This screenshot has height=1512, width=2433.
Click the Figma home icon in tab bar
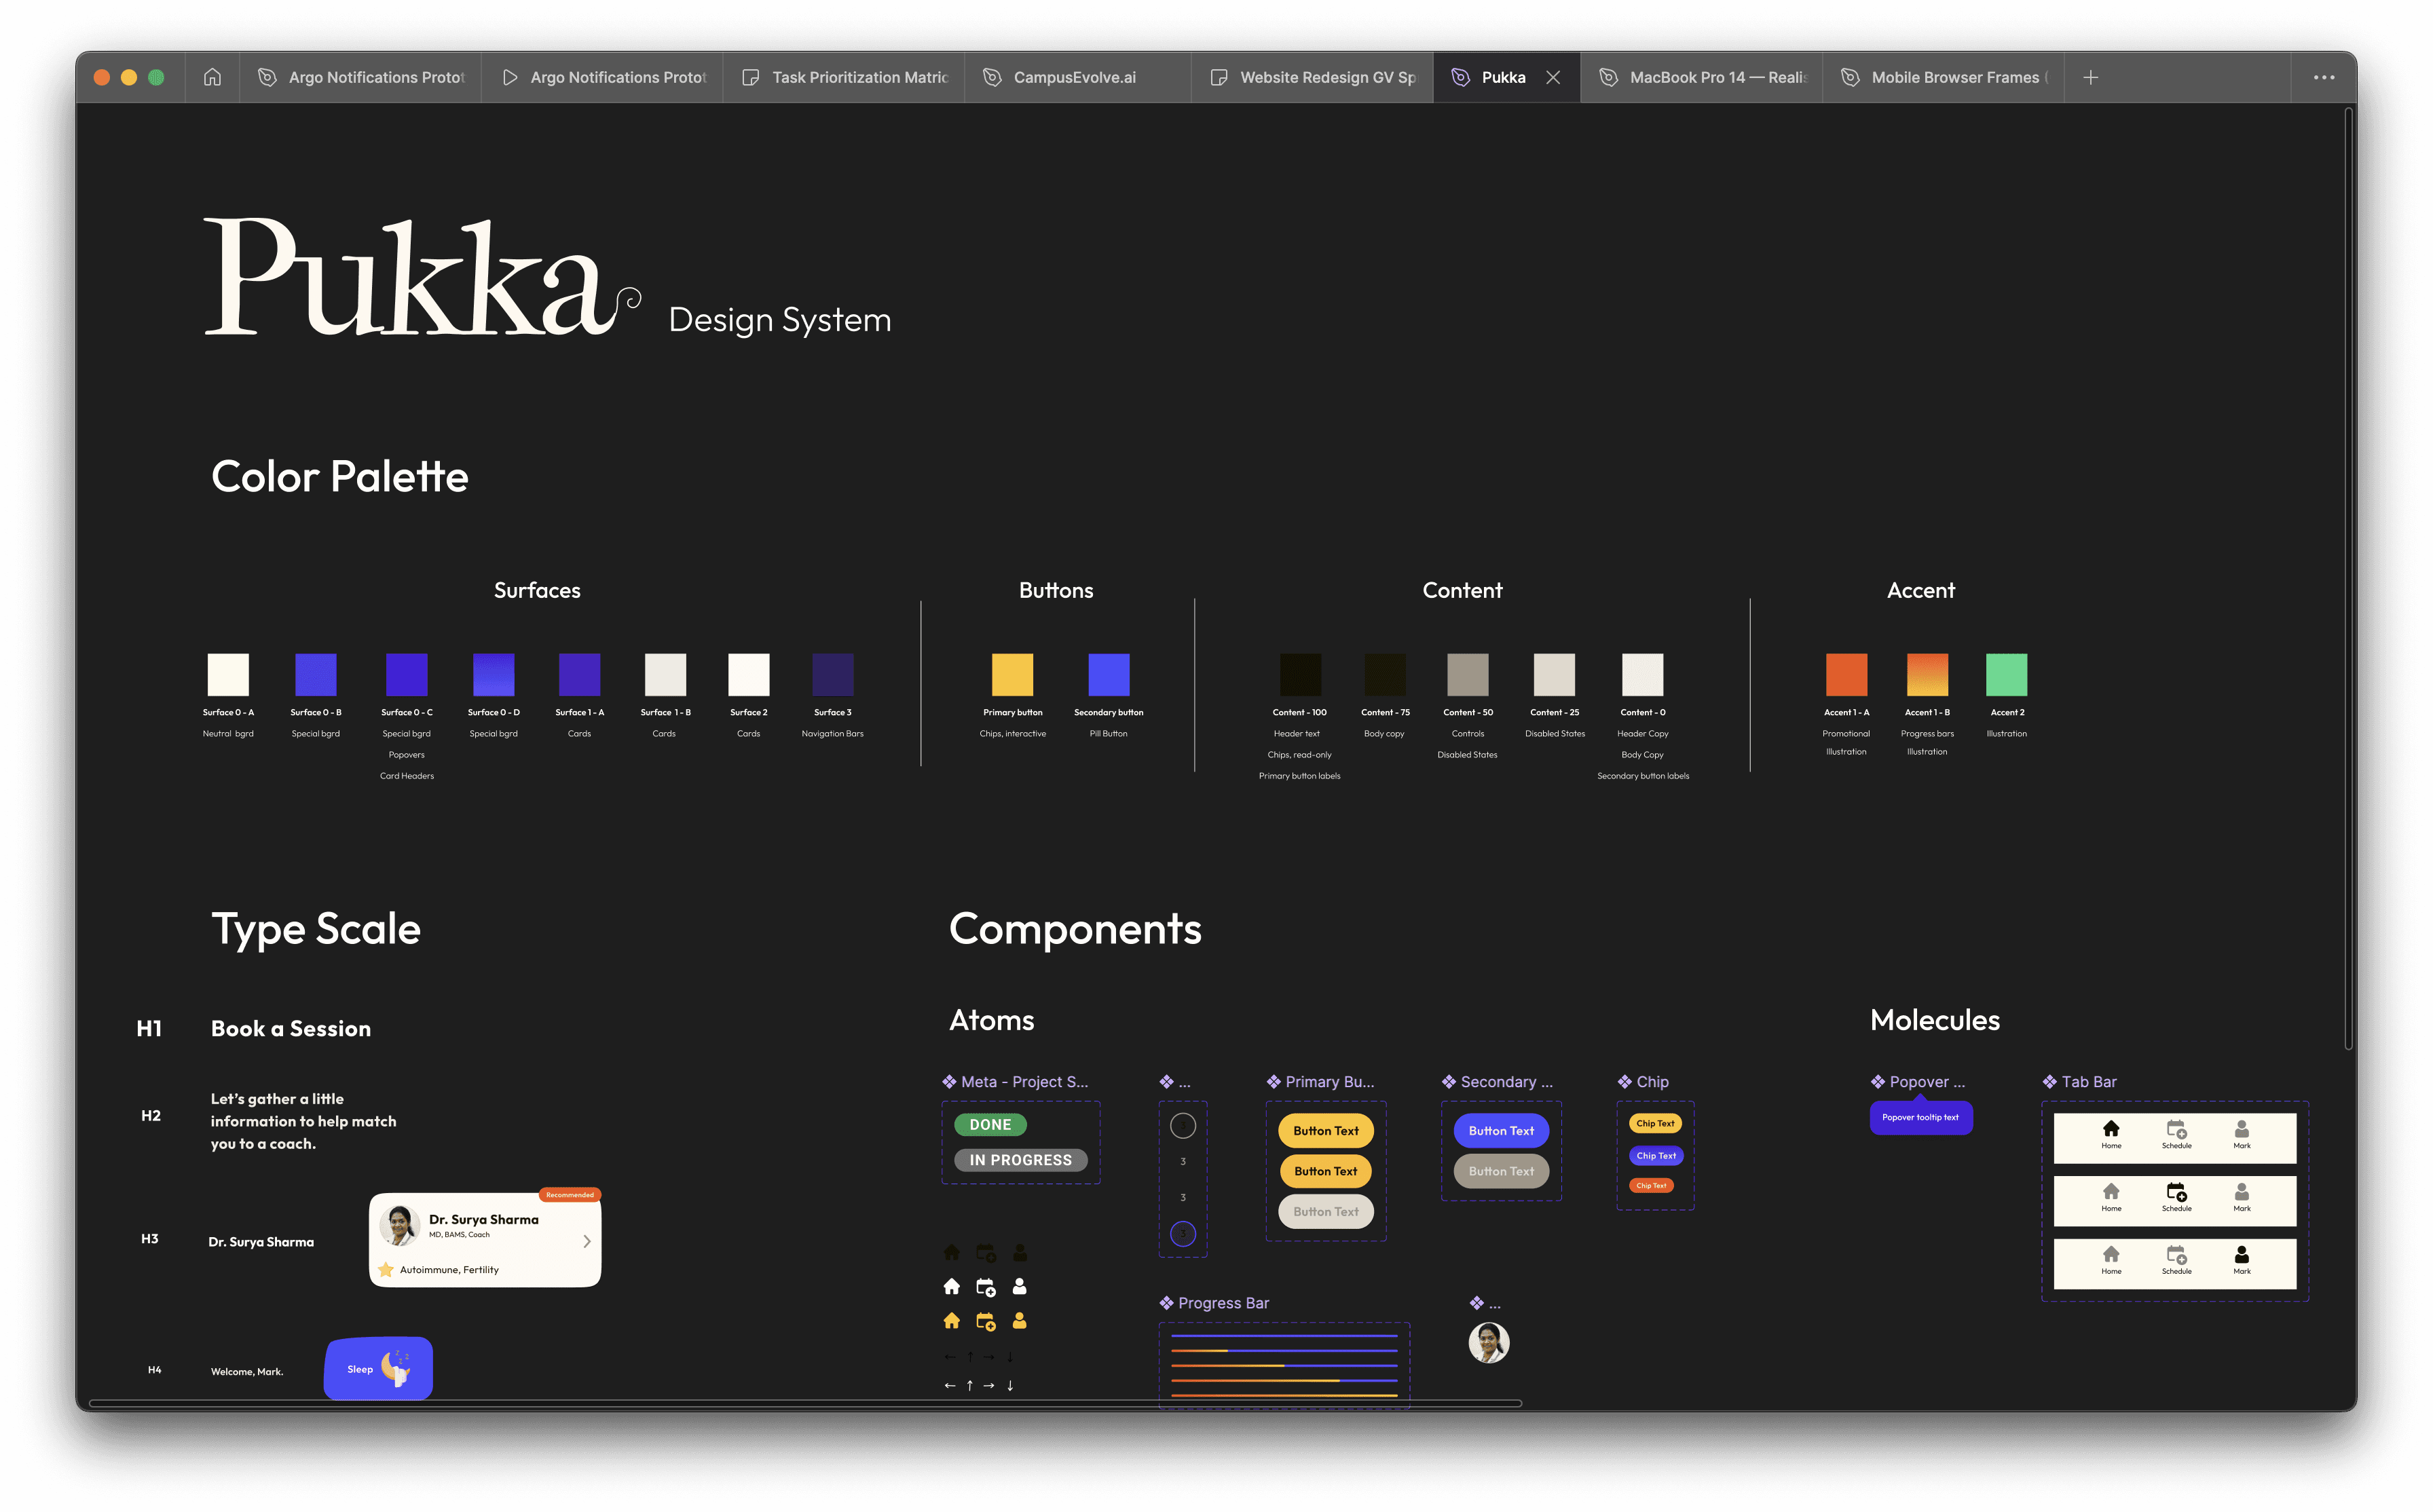[x=212, y=77]
